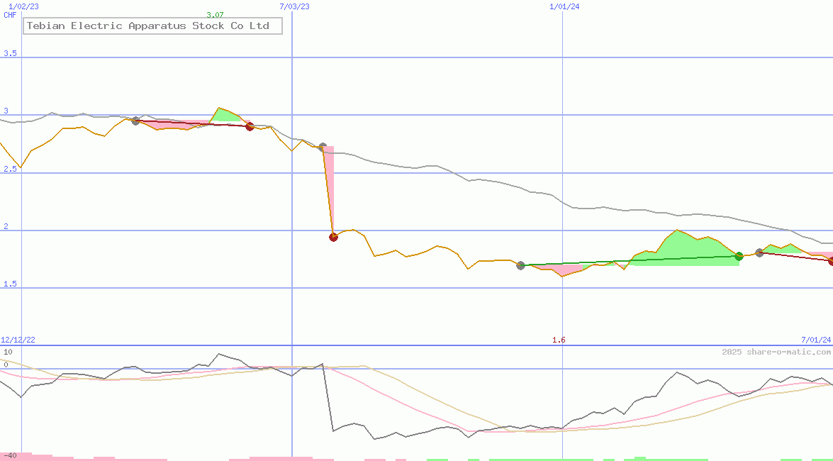Select the red marker ending the first red trend line
833x461 pixels.
pyautogui.click(x=250, y=126)
